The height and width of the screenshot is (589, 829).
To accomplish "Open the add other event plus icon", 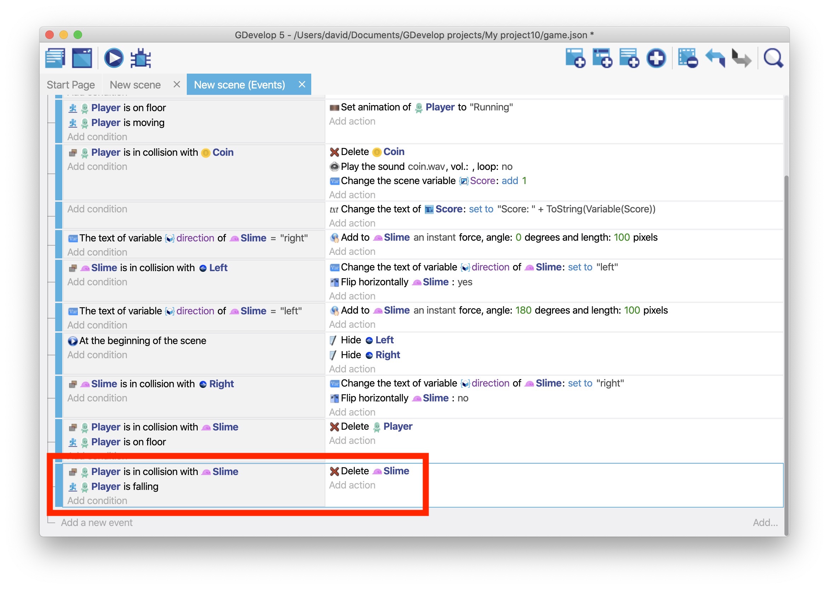I will pyautogui.click(x=656, y=58).
